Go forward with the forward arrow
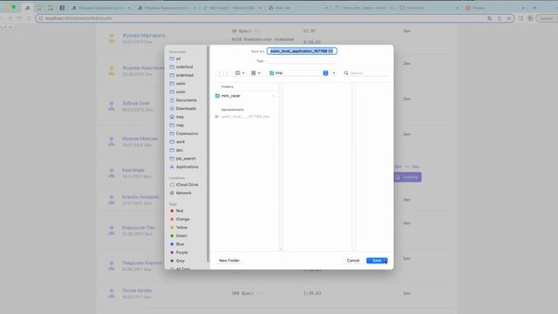 point(227,73)
